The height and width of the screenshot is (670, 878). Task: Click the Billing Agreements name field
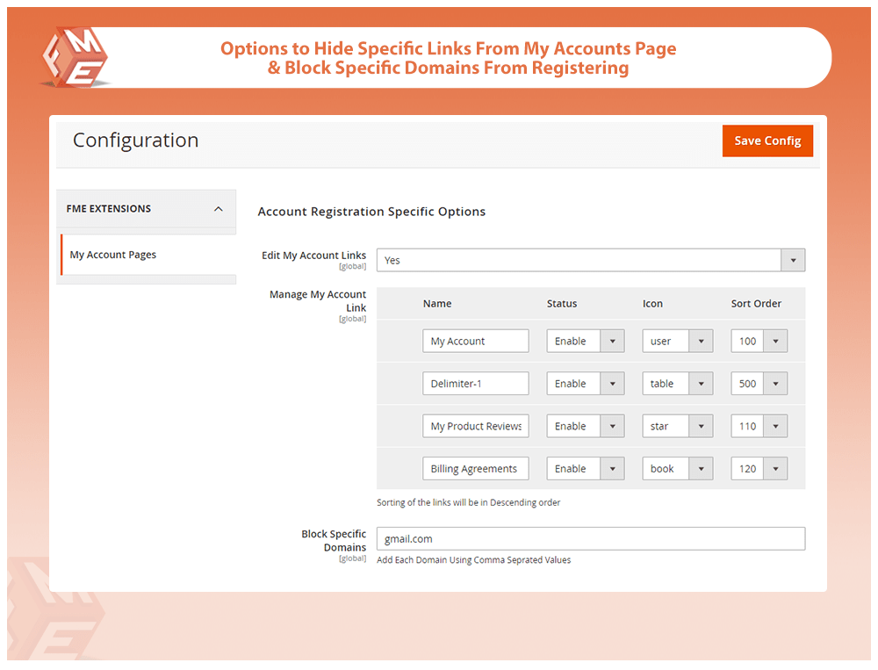pos(475,469)
